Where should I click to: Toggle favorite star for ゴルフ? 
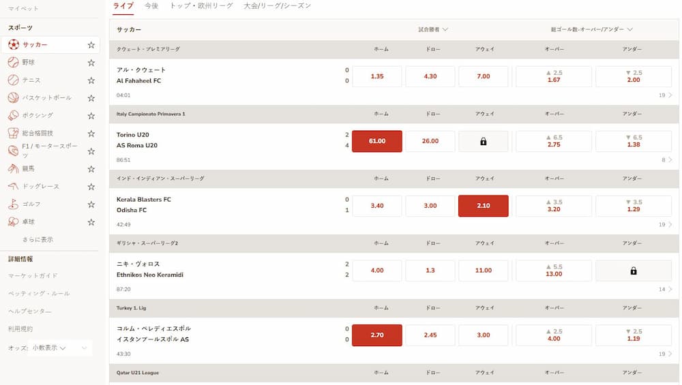91,204
